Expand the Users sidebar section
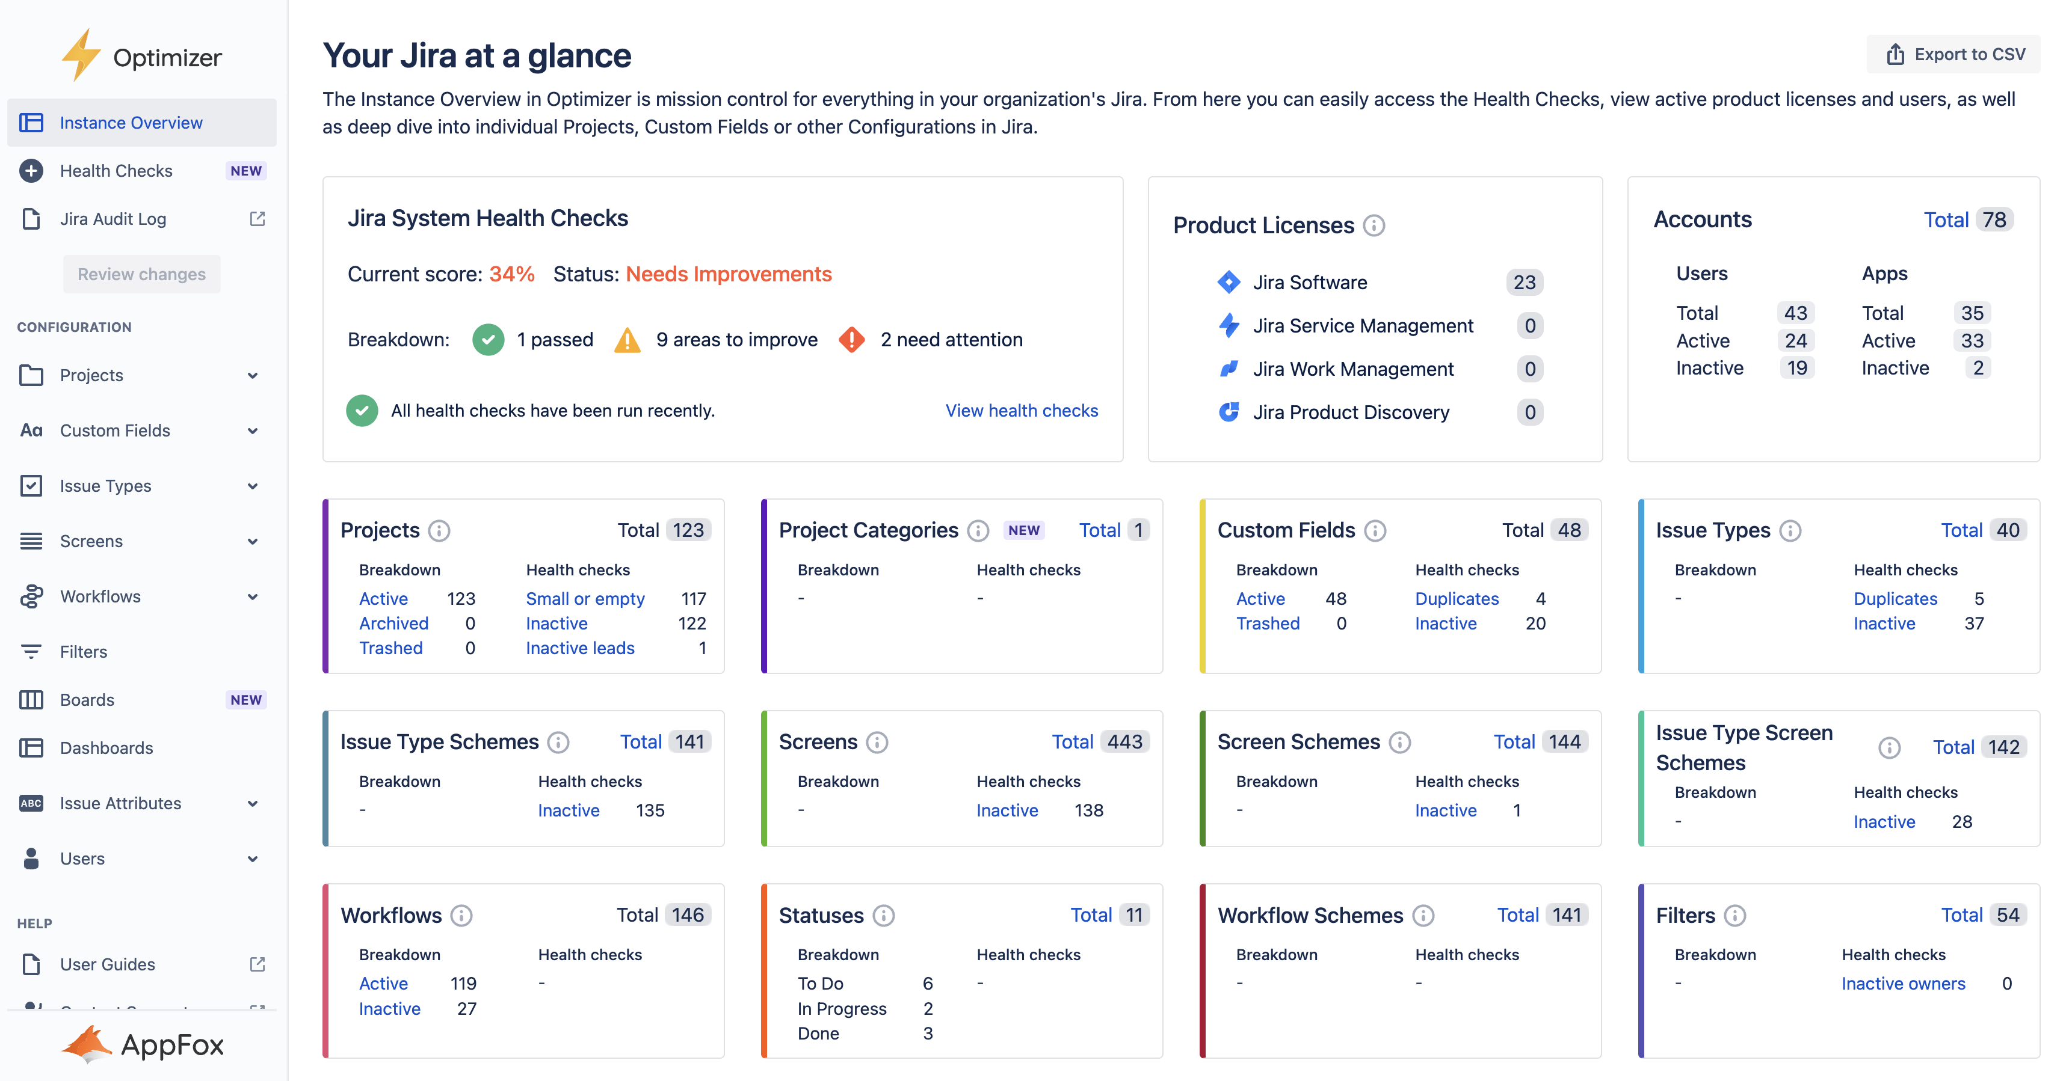Screen dimensions: 2072x1081 [251, 859]
